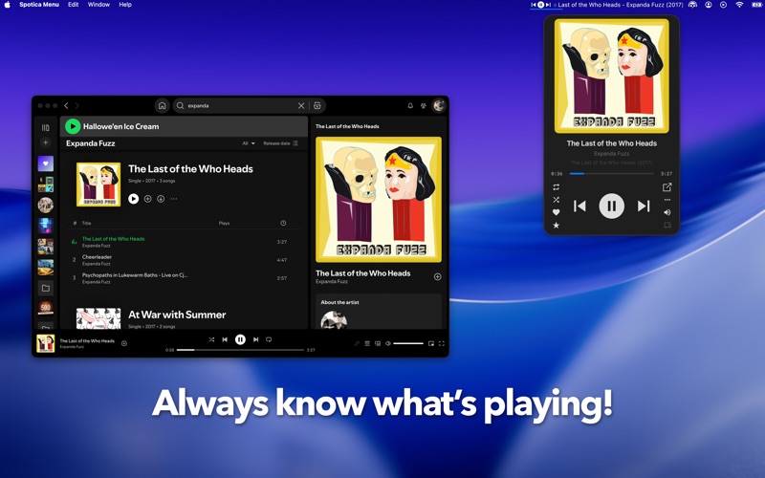This screenshot has width=765, height=478.
Task: Click the star icon in the mini player
Action: pos(557,225)
